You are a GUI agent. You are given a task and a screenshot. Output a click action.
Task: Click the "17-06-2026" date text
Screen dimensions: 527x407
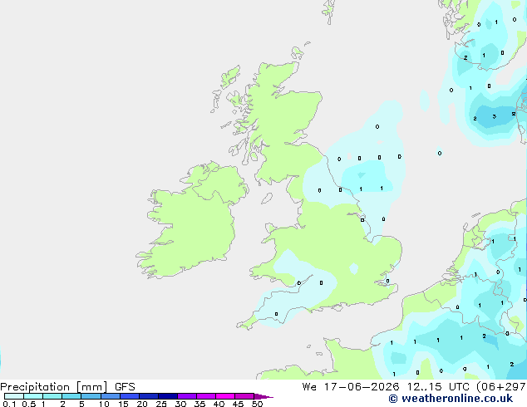[x=362, y=387]
